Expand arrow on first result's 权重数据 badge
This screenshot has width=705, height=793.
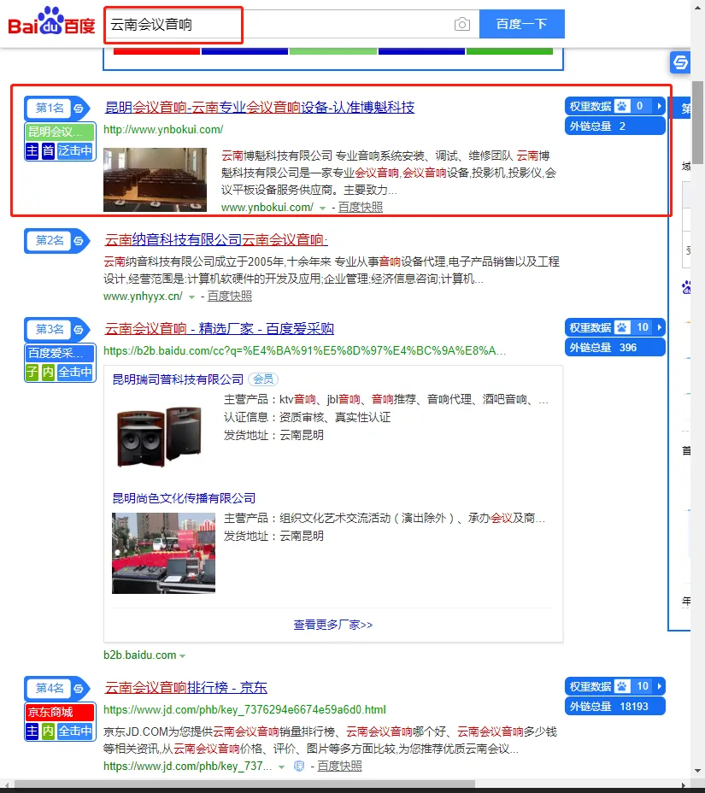click(x=659, y=106)
